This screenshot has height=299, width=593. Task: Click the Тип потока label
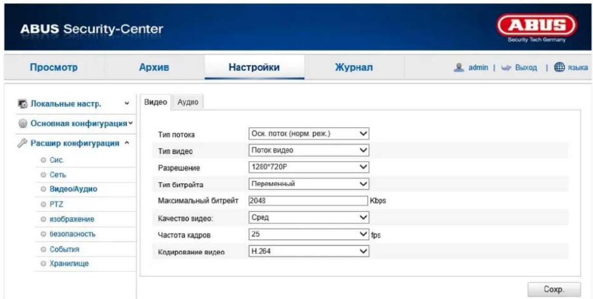[176, 135]
